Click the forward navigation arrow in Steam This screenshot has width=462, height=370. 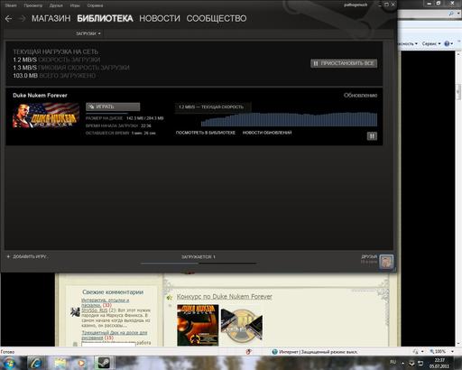[x=22, y=19]
